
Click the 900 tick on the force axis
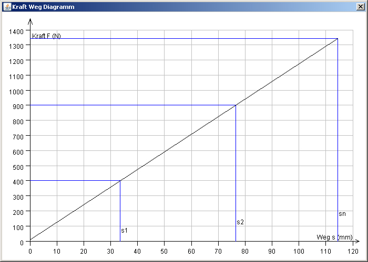pyautogui.click(x=18, y=106)
